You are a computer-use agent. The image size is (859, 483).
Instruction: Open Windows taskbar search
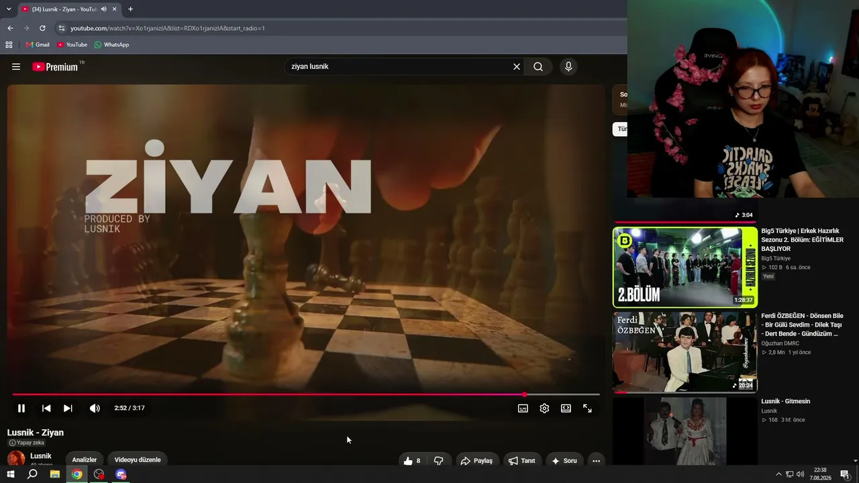click(32, 474)
